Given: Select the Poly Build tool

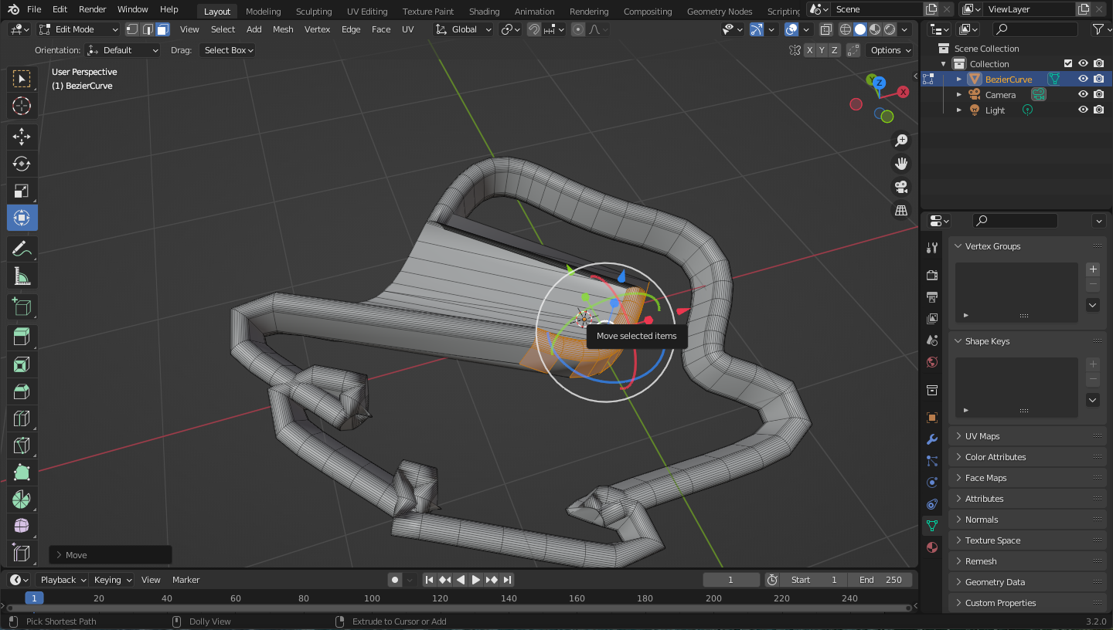Looking at the screenshot, I should coord(22,472).
